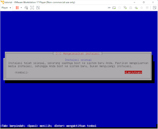The height and width of the screenshot is (129, 158).
Task: Open the message log icon at toolbar end
Action: click(x=155, y=8)
